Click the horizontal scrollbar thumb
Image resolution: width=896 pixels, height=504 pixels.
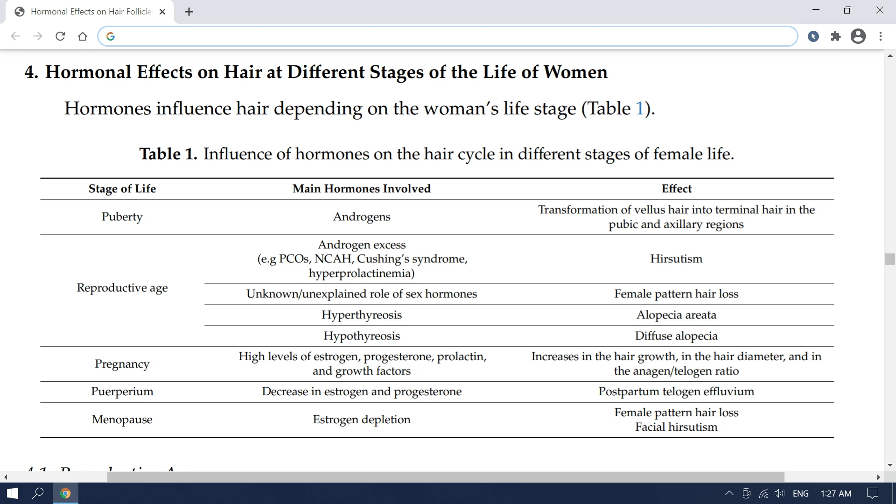tap(446, 477)
